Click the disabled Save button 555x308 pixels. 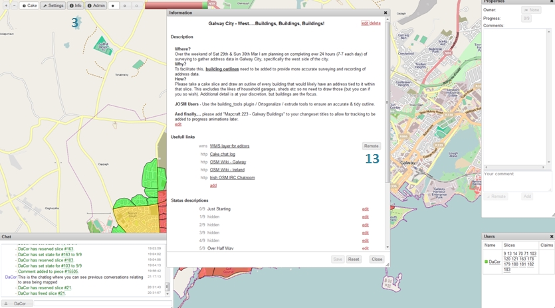click(x=338, y=259)
